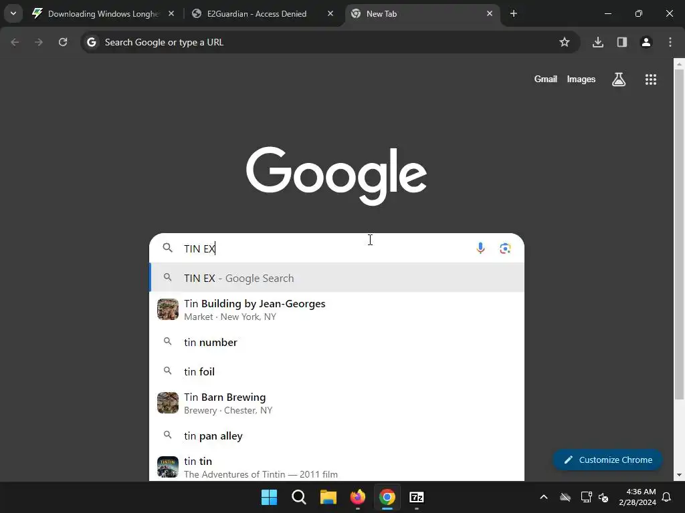Open muted volume tray icon
The height and width of the screenshot is (513, 685).
[x=604, y=497]
